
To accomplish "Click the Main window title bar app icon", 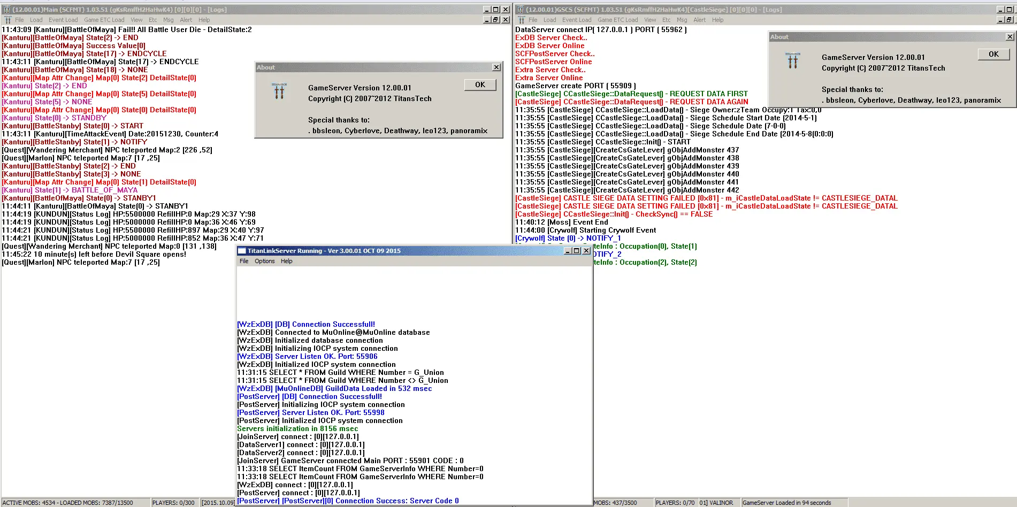I will coord(7,10).
